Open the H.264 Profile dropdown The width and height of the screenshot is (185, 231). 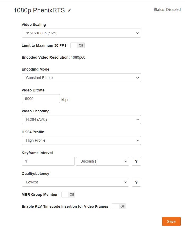click(81, 140)
